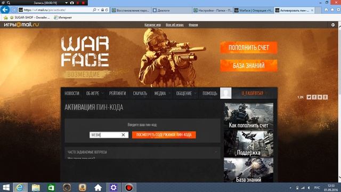The image size is (341, 192).
Task: Click the camera icon in the recording bar
Action: pos(72,3)
